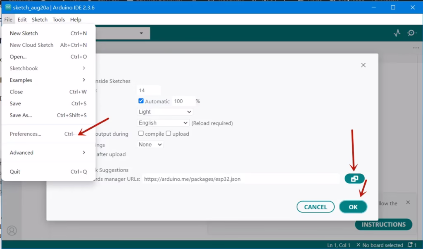Toggle the Automatic interface scale checkbox
This screenshot has height=249, width=423.
point(141,101)
